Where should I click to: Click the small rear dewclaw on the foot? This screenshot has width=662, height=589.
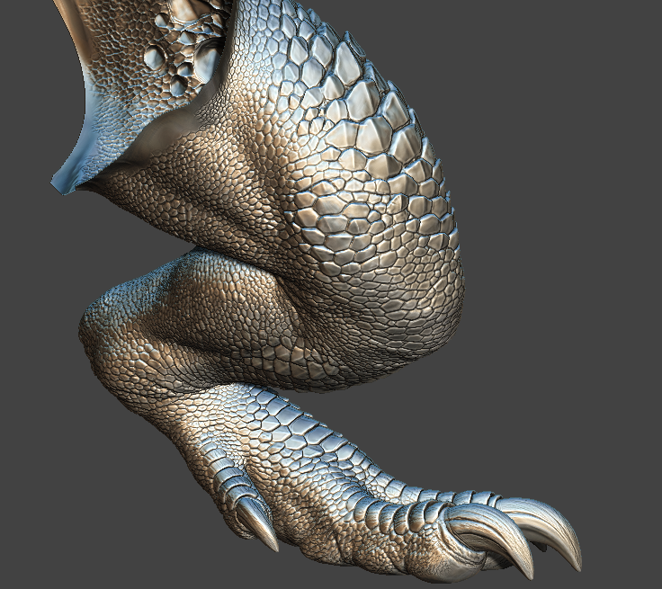point(256,523)
